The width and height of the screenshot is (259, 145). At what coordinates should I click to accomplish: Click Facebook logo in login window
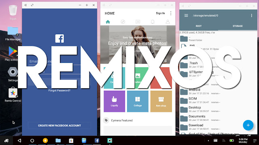[59, 39]
